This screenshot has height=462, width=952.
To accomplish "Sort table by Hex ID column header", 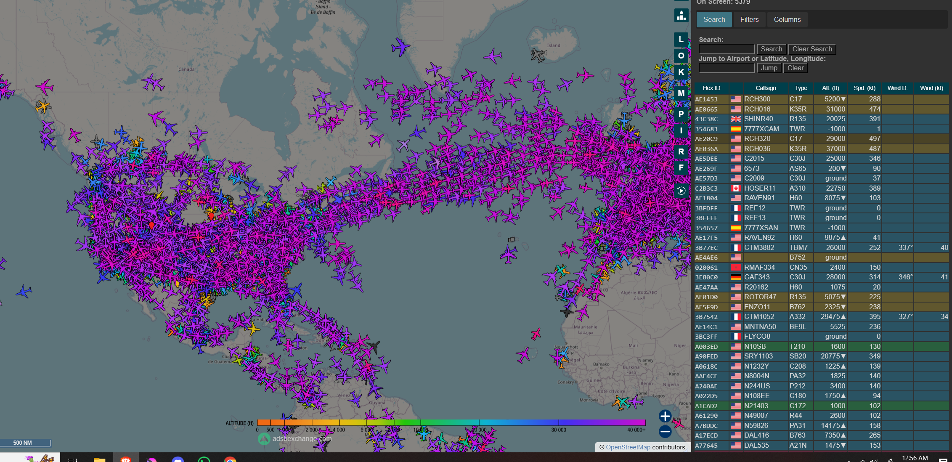I will [x=711, y=88].
